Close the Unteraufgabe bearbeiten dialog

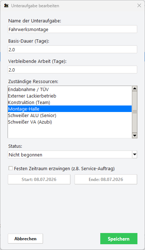pyautogui.click(x=139, y=6)
